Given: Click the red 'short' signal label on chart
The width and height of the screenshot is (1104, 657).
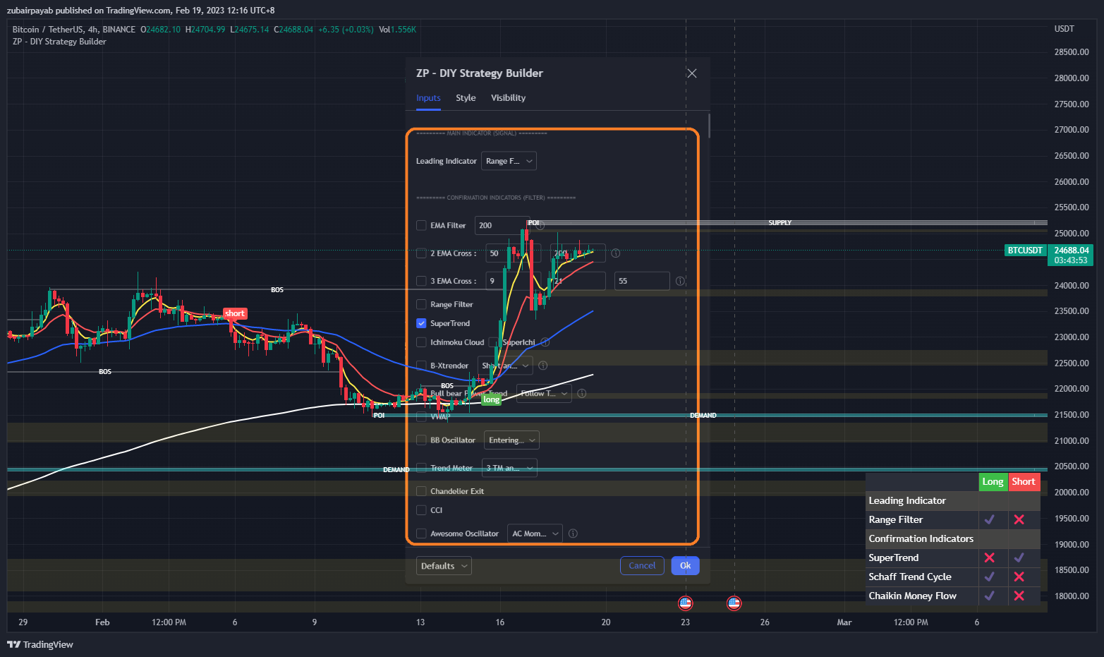Looking at the screenshot, I should click(x=235, y=313).
